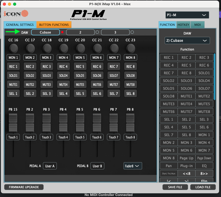Click the Touch 1 fader button
This screenshot has width=221, height=197.
13,137
